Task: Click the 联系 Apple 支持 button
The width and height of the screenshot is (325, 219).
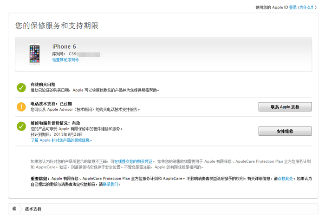Action: tap(285, 106)
